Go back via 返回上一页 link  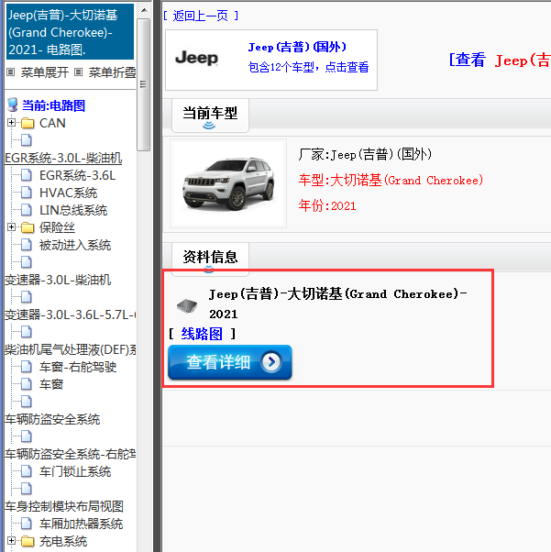(201, 16)
